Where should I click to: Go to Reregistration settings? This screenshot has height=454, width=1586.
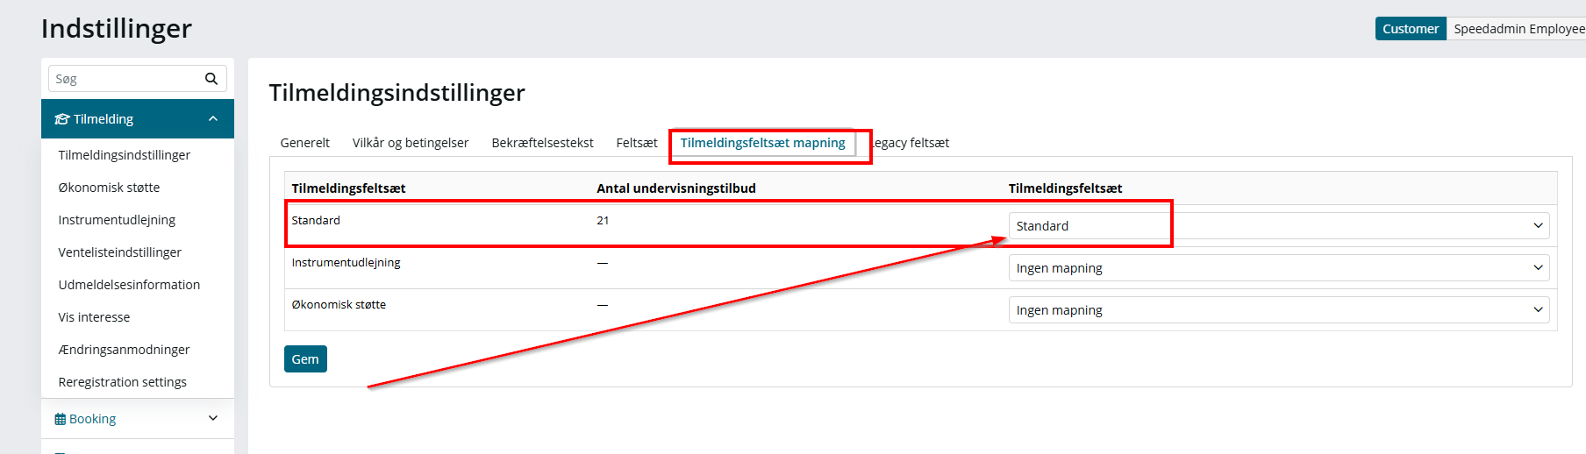tap(123, 382)
